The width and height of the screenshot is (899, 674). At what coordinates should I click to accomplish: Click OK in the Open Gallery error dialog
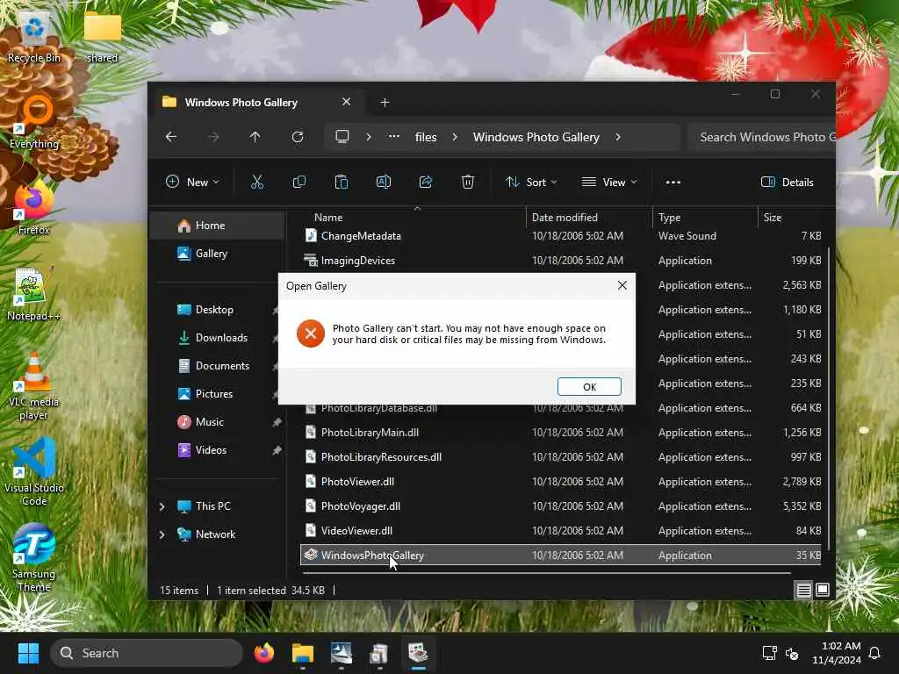coord(589,387)
